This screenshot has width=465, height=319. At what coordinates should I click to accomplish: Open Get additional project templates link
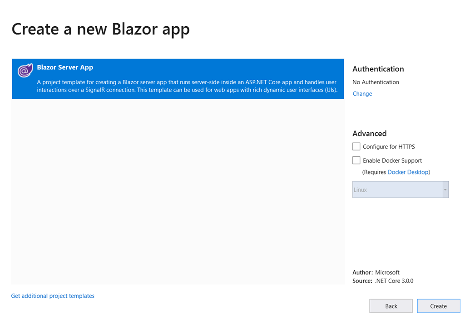coord(53,296)
